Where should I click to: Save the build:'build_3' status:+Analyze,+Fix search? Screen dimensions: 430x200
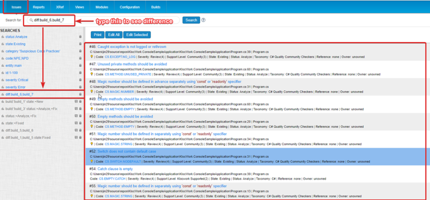point(76,108)
